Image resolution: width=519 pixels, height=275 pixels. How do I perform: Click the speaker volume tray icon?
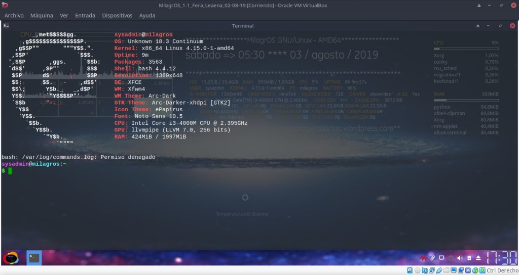point(460,258)
